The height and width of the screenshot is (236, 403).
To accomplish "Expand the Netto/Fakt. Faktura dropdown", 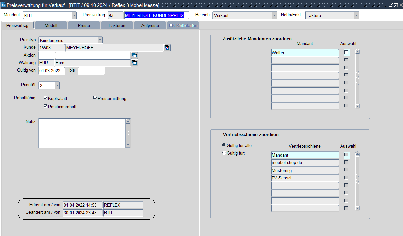I will point(356,15).
